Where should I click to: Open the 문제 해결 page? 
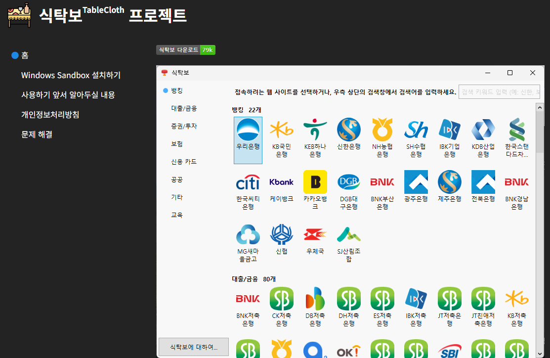pos(37,134)
